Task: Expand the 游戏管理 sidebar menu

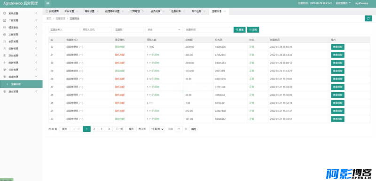Action: 21,92
